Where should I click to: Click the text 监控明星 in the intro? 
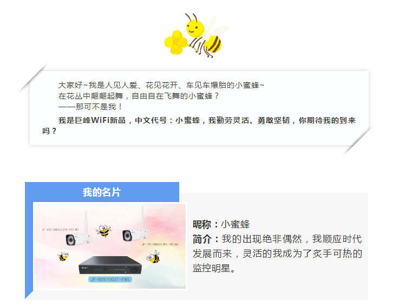click(x=211, y=269)
